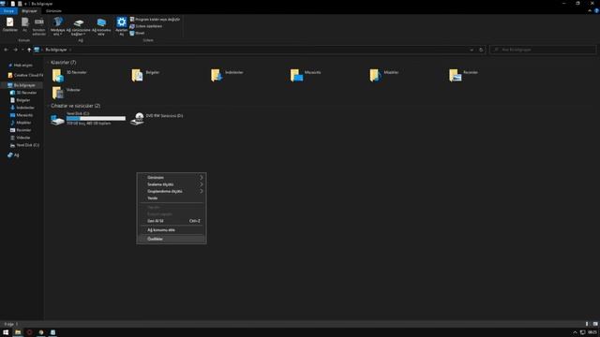Refresh the current folder view

pos(481,50)
